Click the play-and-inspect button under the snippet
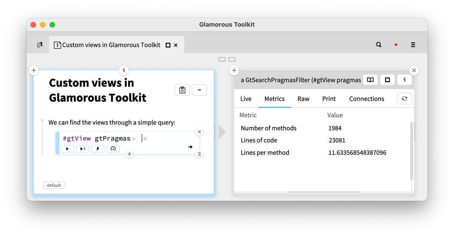 pyautogui.click(x=83, y=149)
